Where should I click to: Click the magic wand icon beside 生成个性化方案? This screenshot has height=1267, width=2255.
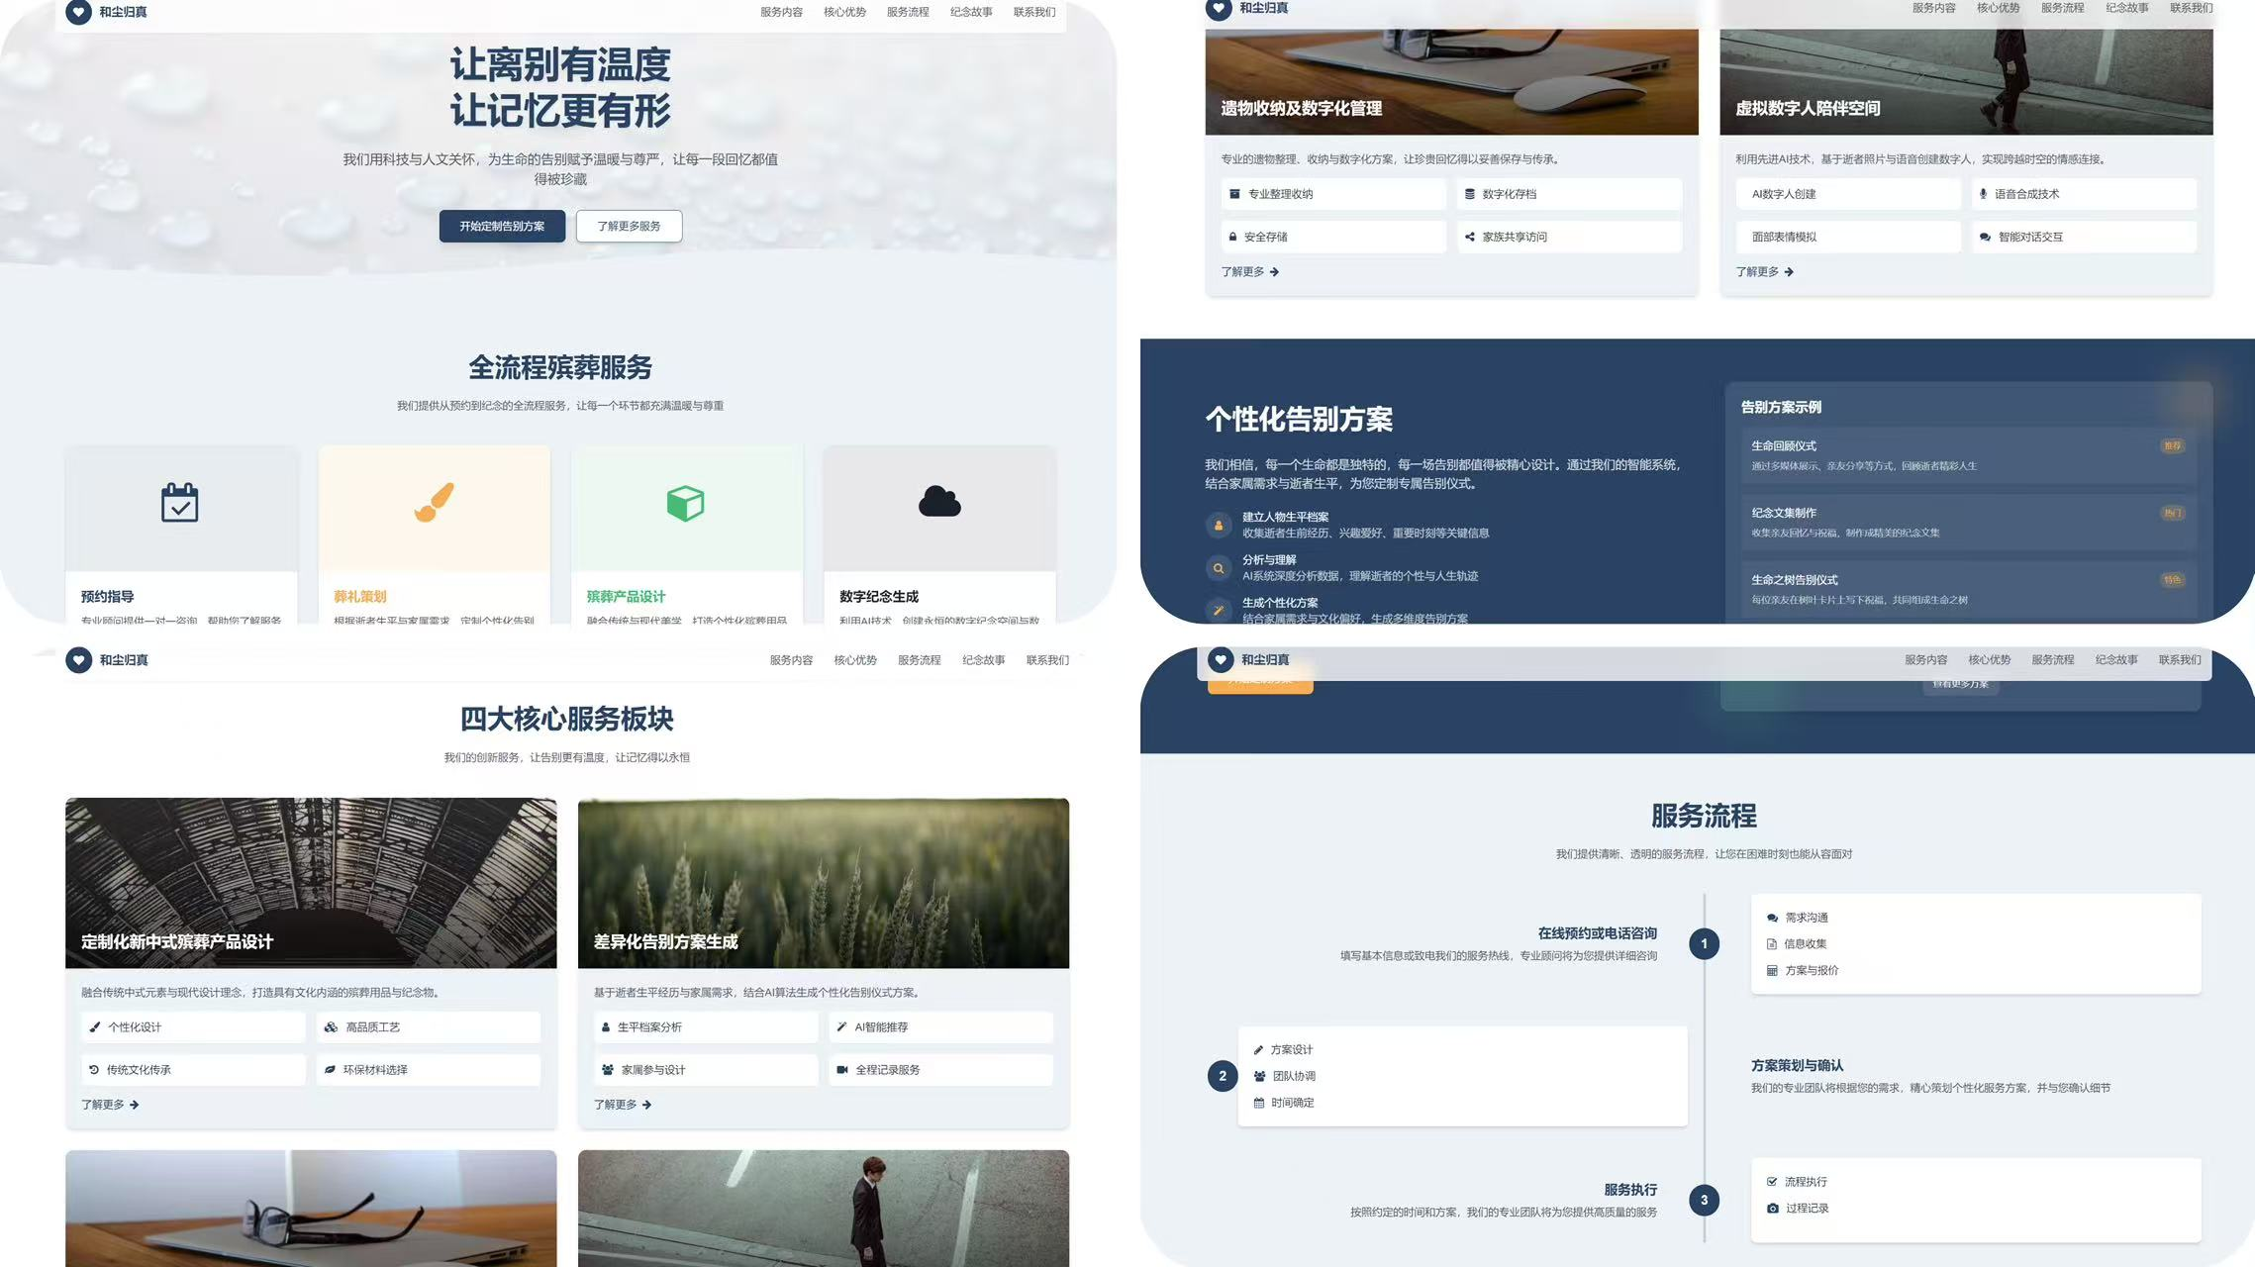[1219, 611]
